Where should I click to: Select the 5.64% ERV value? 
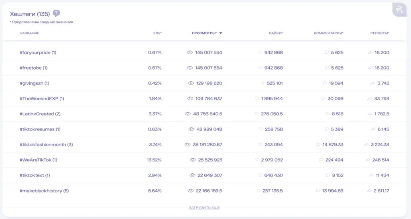click(155, 191)
